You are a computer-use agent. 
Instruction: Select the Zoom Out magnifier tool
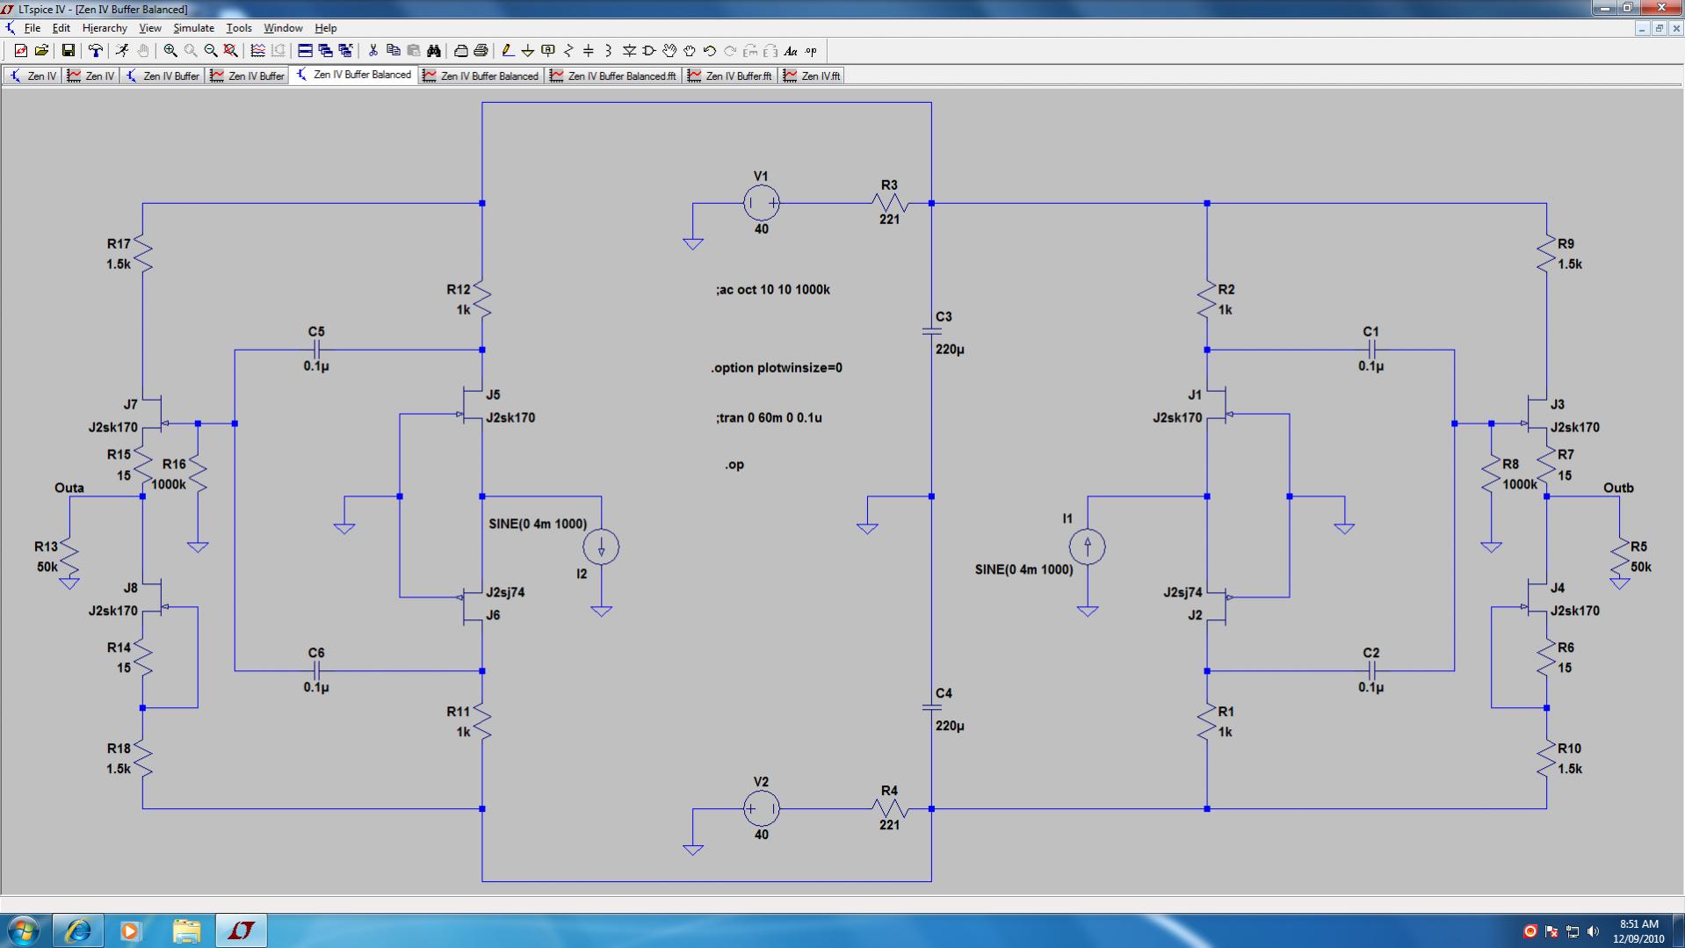point(211,51)
